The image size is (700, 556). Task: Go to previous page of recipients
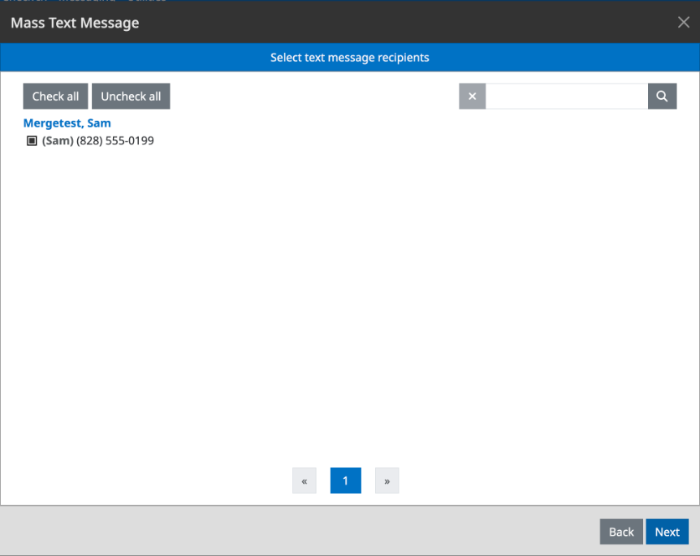(305, 481)
